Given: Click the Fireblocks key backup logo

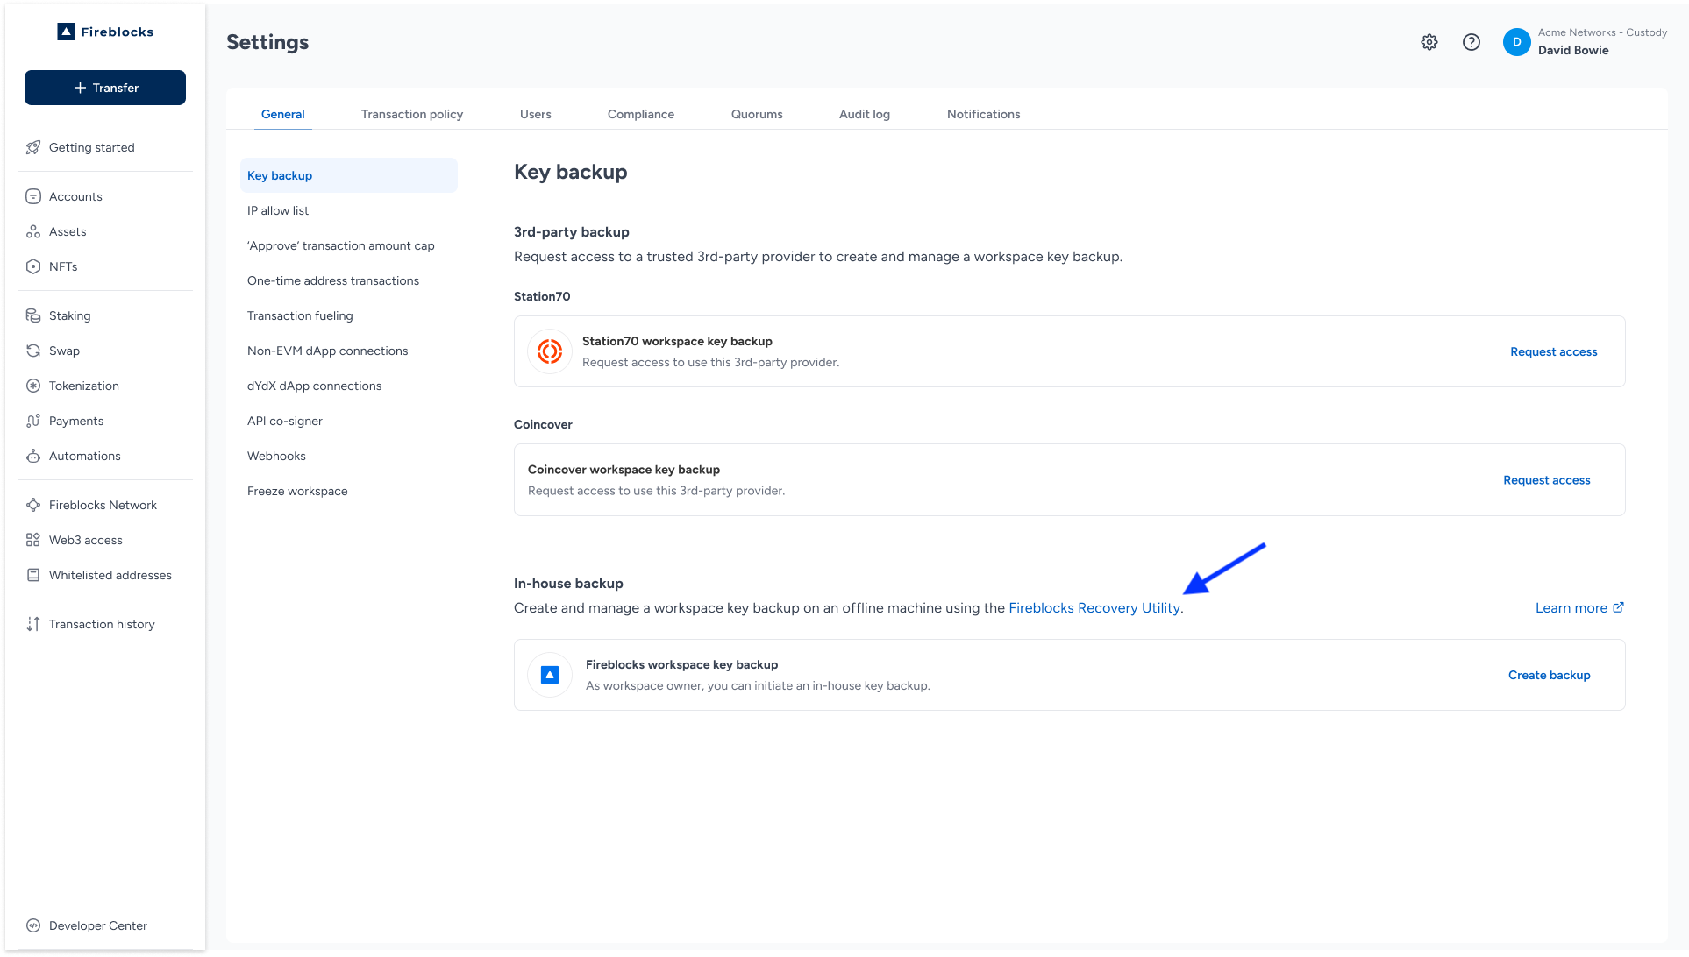Looking at the screenshot, I should click(550, 675).
